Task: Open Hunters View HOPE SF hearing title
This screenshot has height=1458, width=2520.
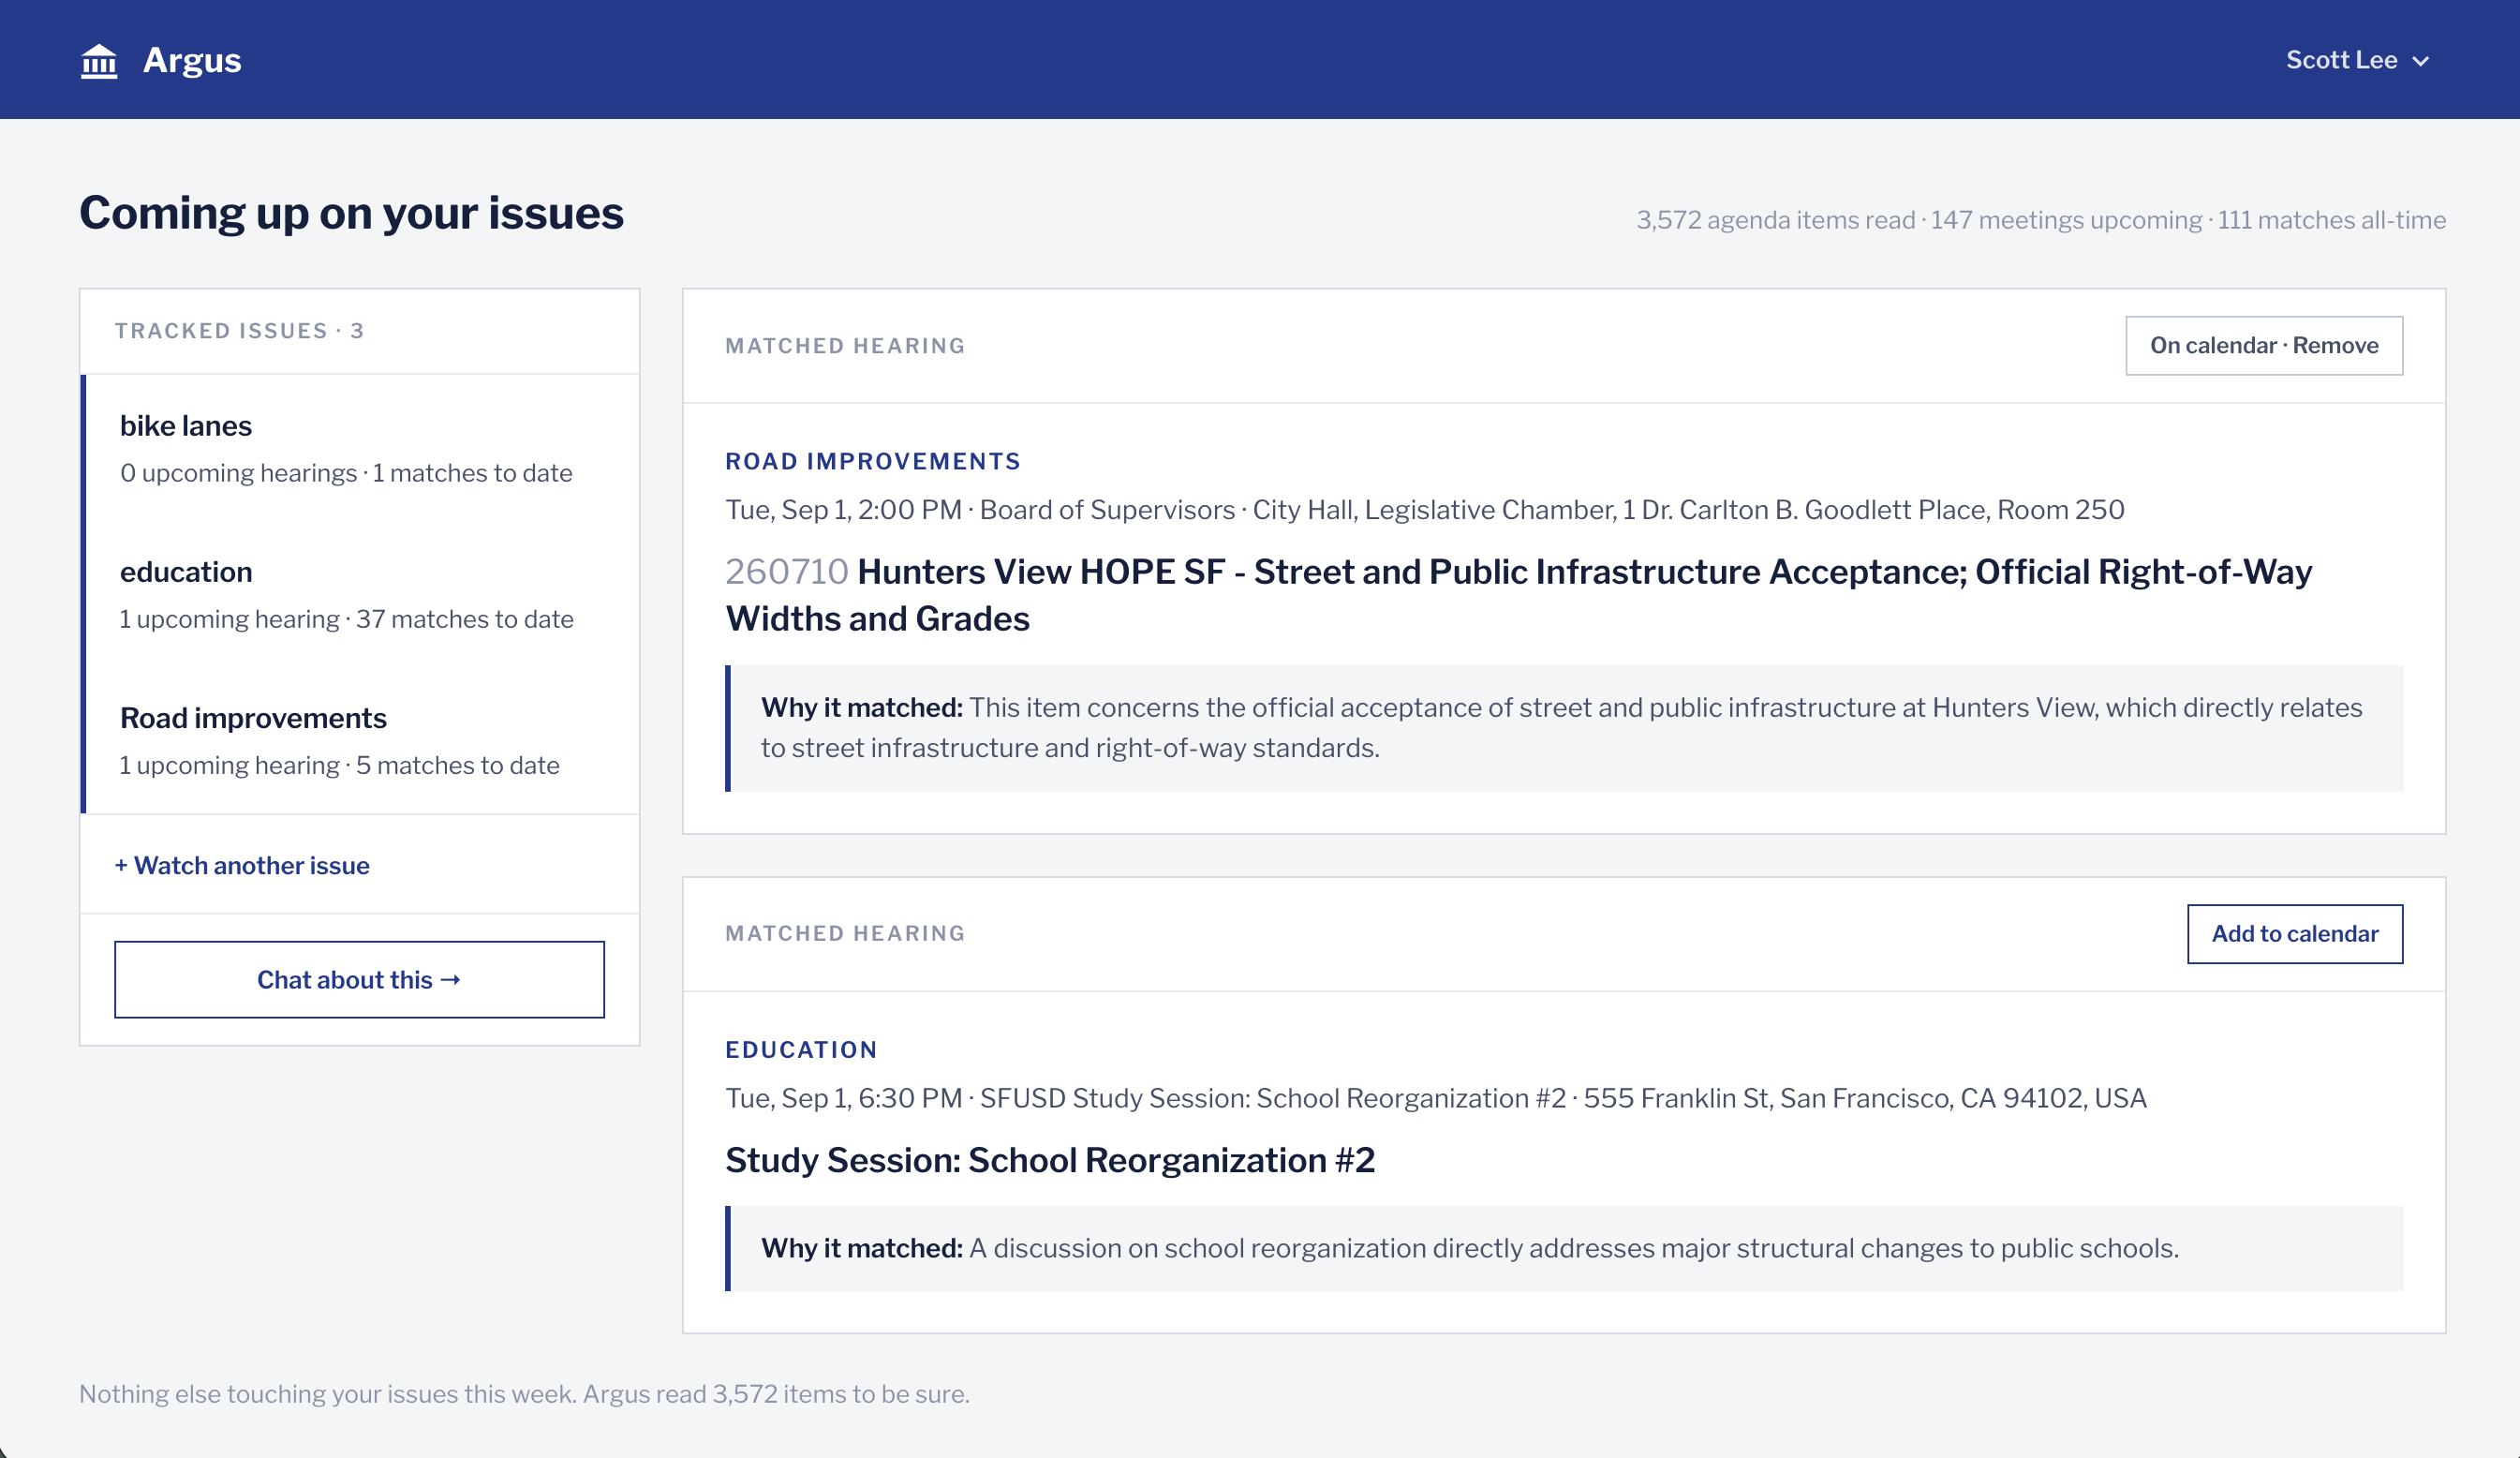Action: 1518,595
